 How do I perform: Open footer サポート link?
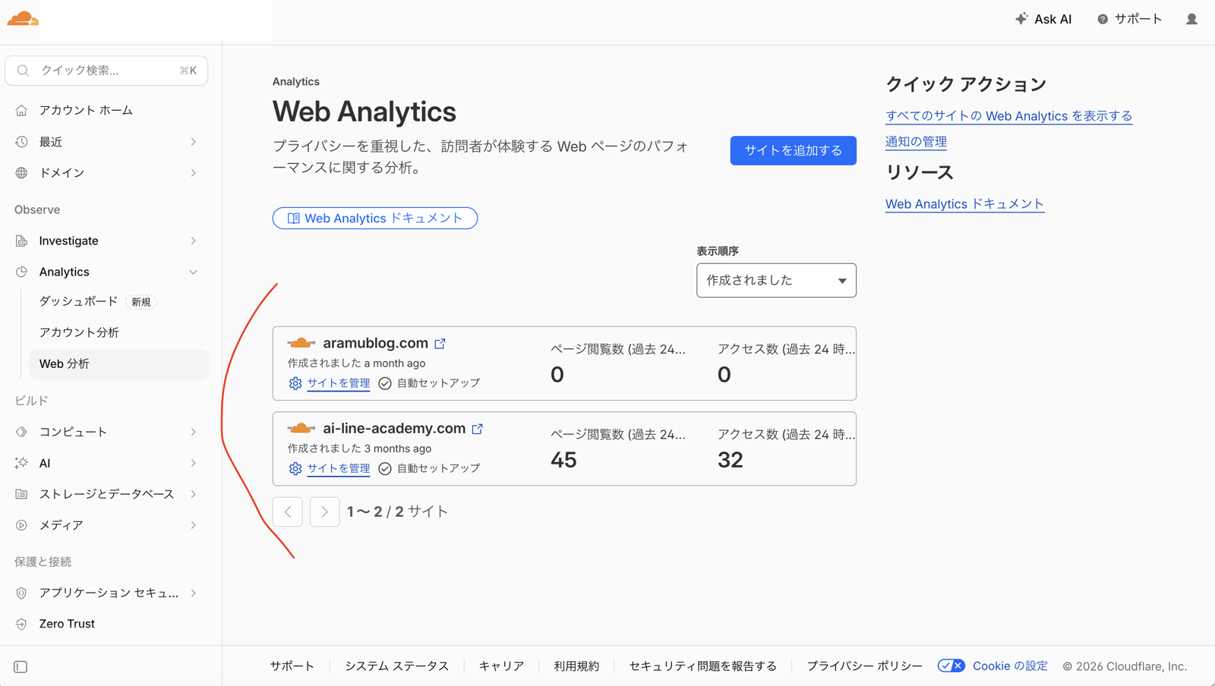[x=292, y=666]
